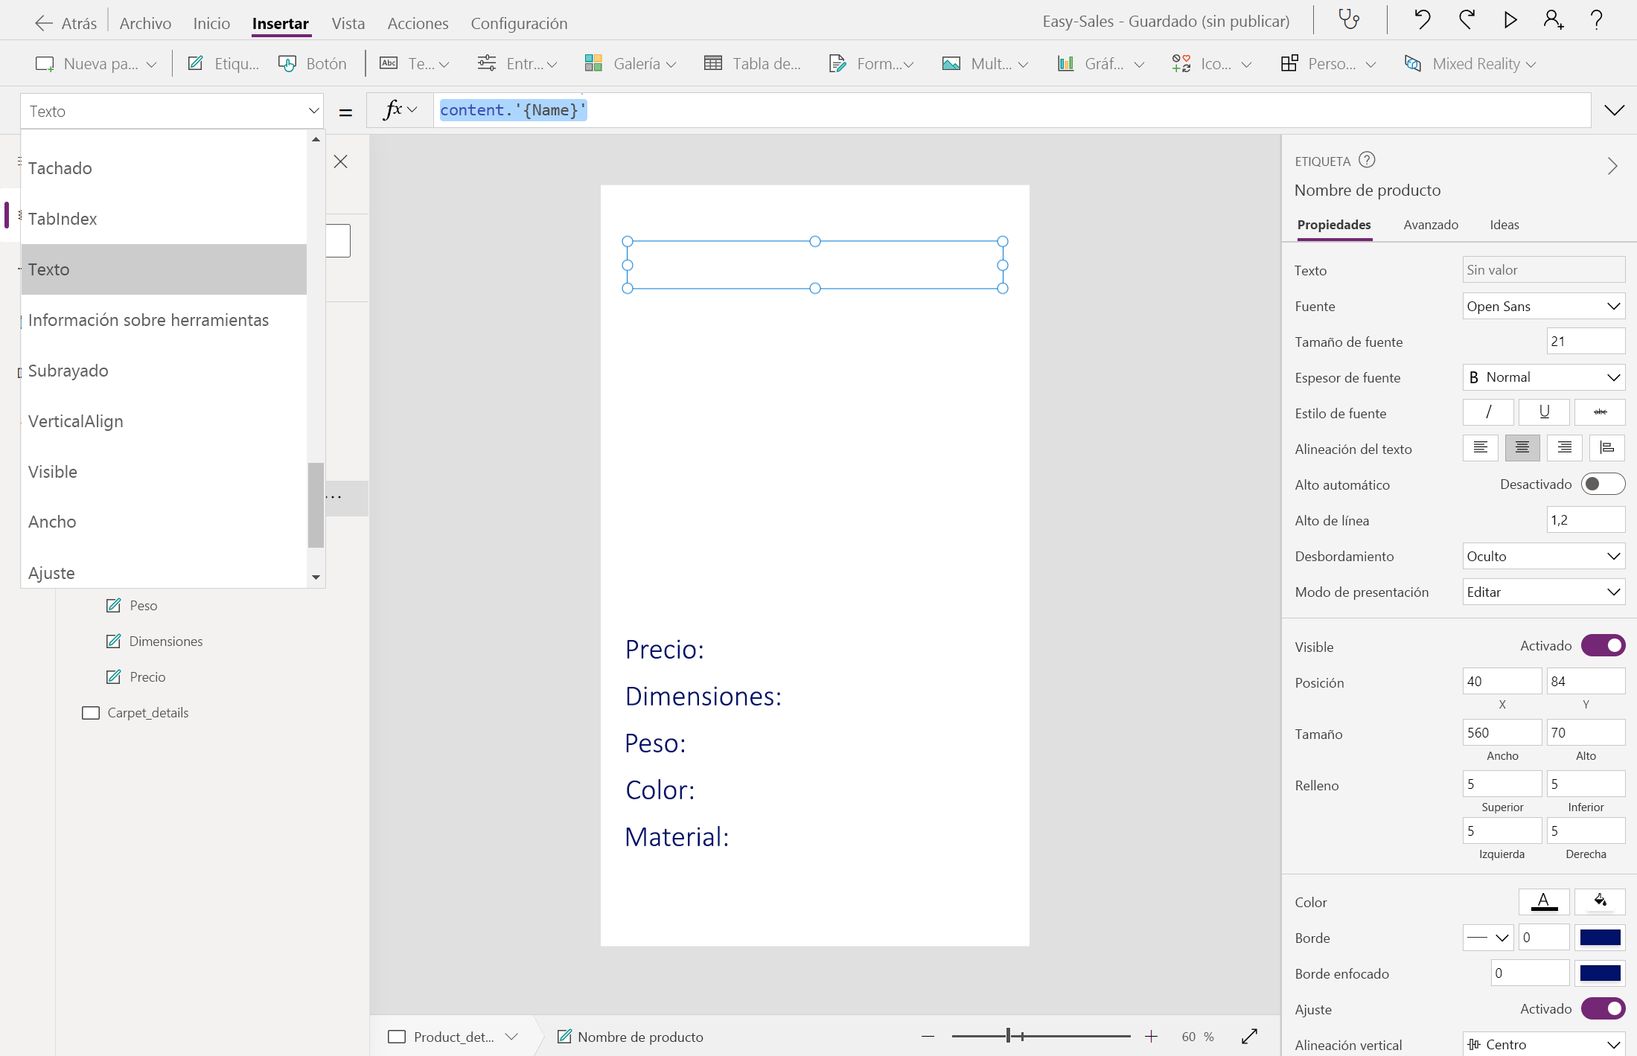Turn off the Visible toggle
This screenshot has height=1056, width=1637.
[1602, 646]
